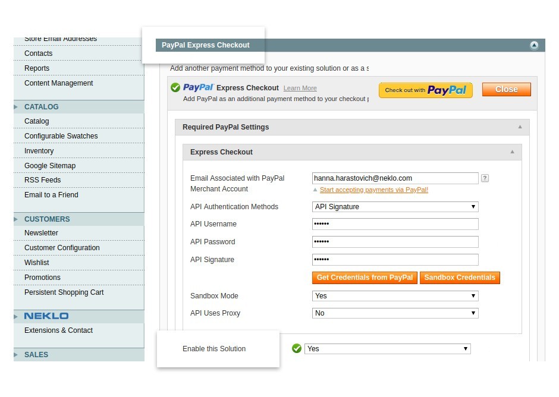559x397 pixels.
Task: Click the NEKLO logo header
Action: tap(46, 316)
